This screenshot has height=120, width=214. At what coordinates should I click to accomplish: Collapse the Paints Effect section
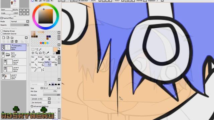tap(2, 18)
